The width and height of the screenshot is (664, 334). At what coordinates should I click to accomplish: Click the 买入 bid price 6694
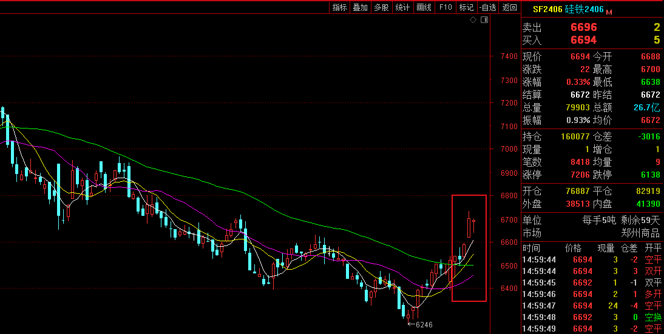coord(584,40)
